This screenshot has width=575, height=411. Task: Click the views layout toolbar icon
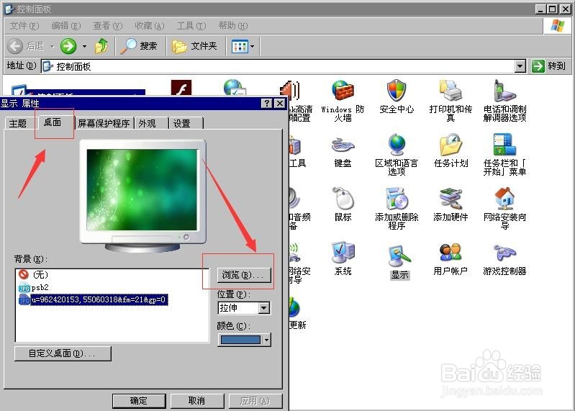[x=240, y=47]
